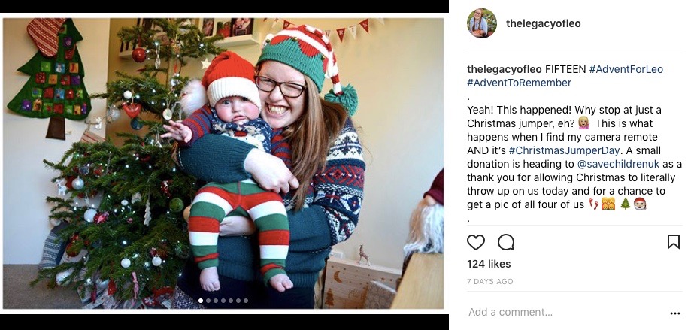This screenshot has height=330, width=700.
Task: Select the first carousel dot indicator
Action: click(x=200, y=301)
